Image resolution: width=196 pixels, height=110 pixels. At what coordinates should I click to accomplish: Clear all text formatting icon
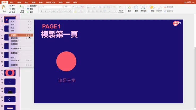click(82, 7)
